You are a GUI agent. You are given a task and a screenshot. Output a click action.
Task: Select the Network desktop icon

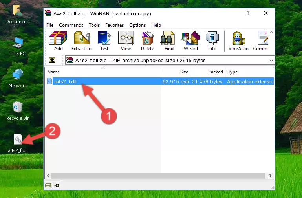click(x=18, y=79)
